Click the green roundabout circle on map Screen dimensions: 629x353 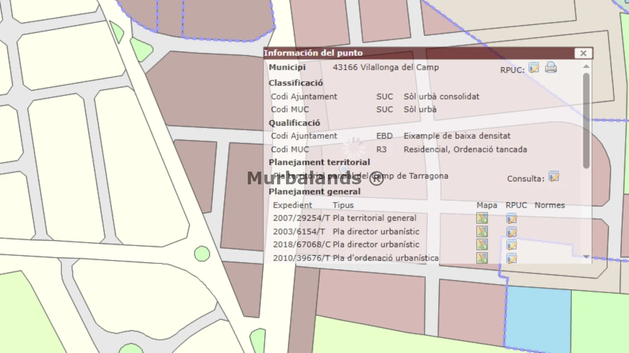coord(202,253)
